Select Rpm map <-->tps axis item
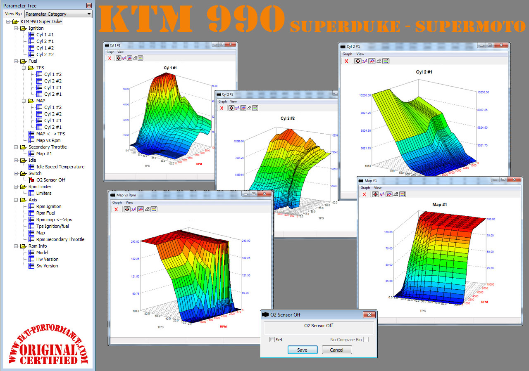529x371 pixels. point(54,220)
